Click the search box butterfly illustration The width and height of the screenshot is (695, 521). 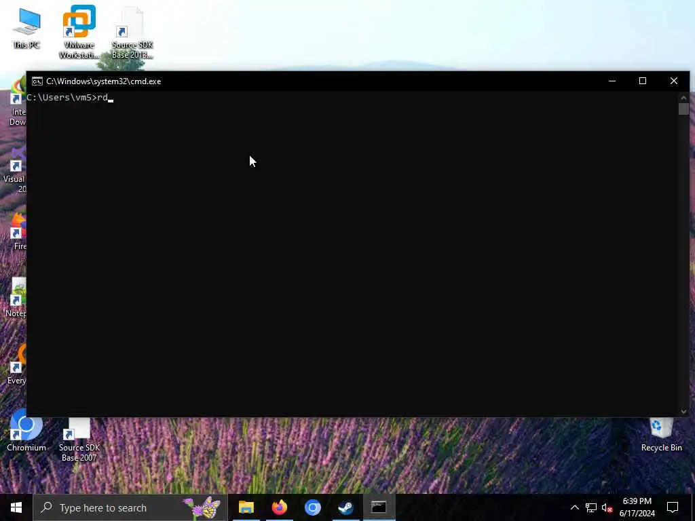tap(202, 507)
